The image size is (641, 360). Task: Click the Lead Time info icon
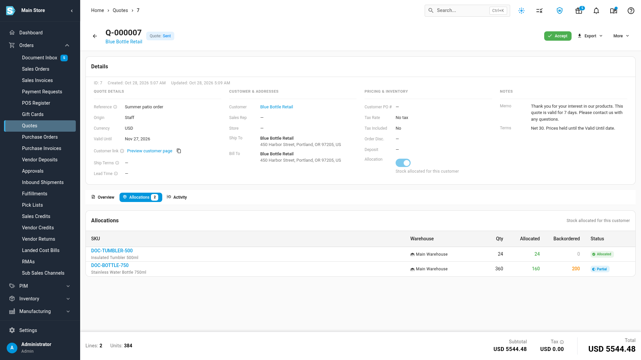pos(116,174)
